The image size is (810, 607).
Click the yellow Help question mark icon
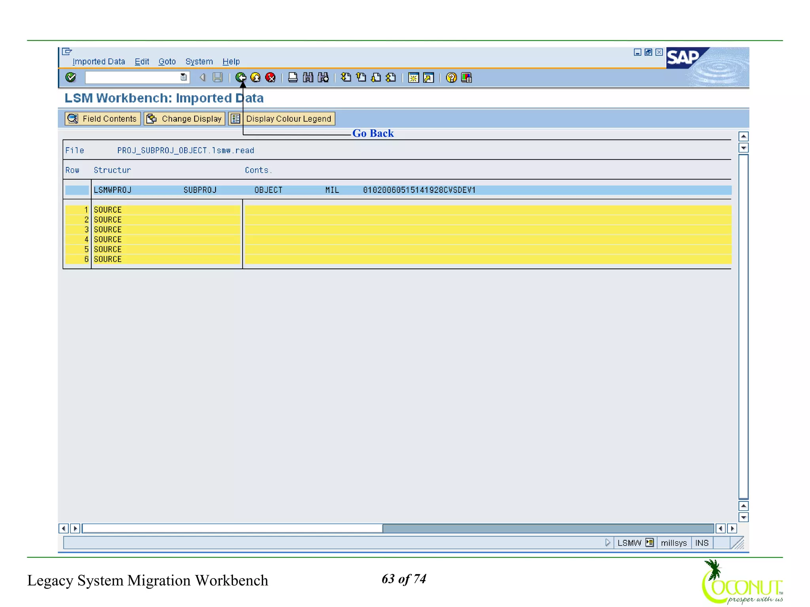click(x=451, y=77)
